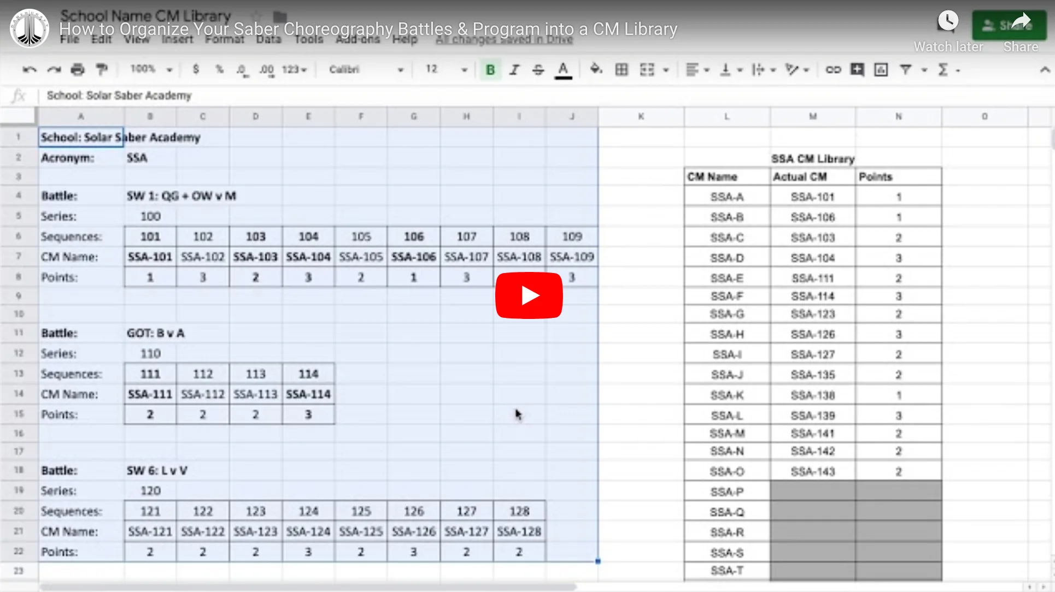Open text wrapping dropdown
1055x592 pixels.
pyautogui.click(x=764, y=69)
